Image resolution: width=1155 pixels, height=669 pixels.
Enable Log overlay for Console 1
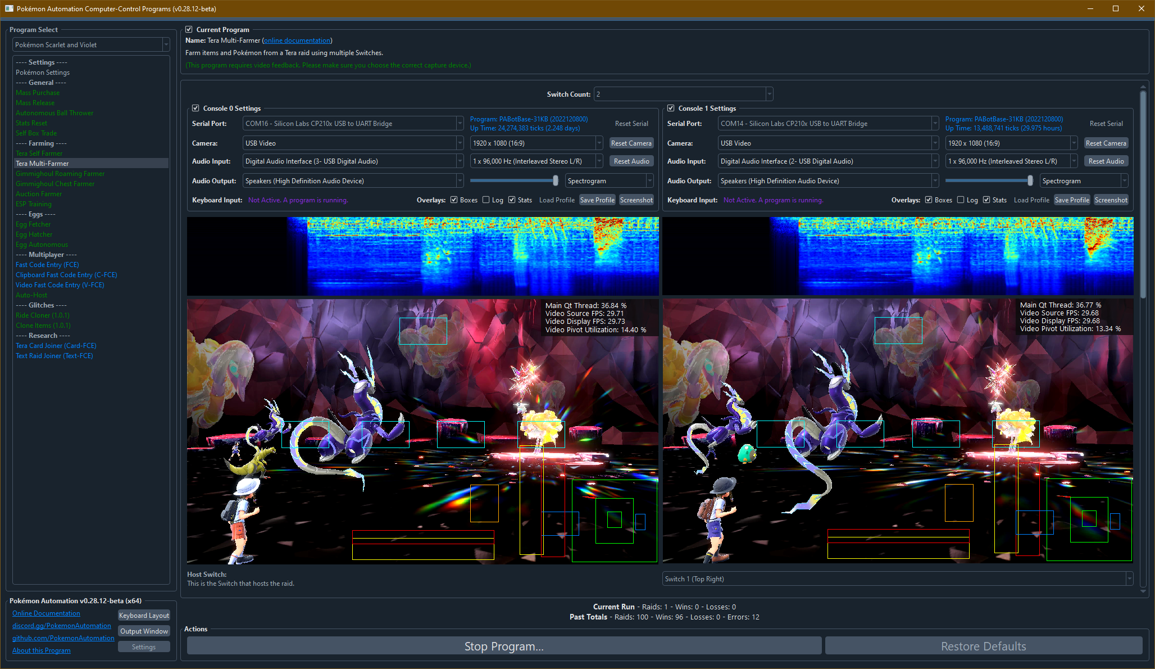(961, 200)
